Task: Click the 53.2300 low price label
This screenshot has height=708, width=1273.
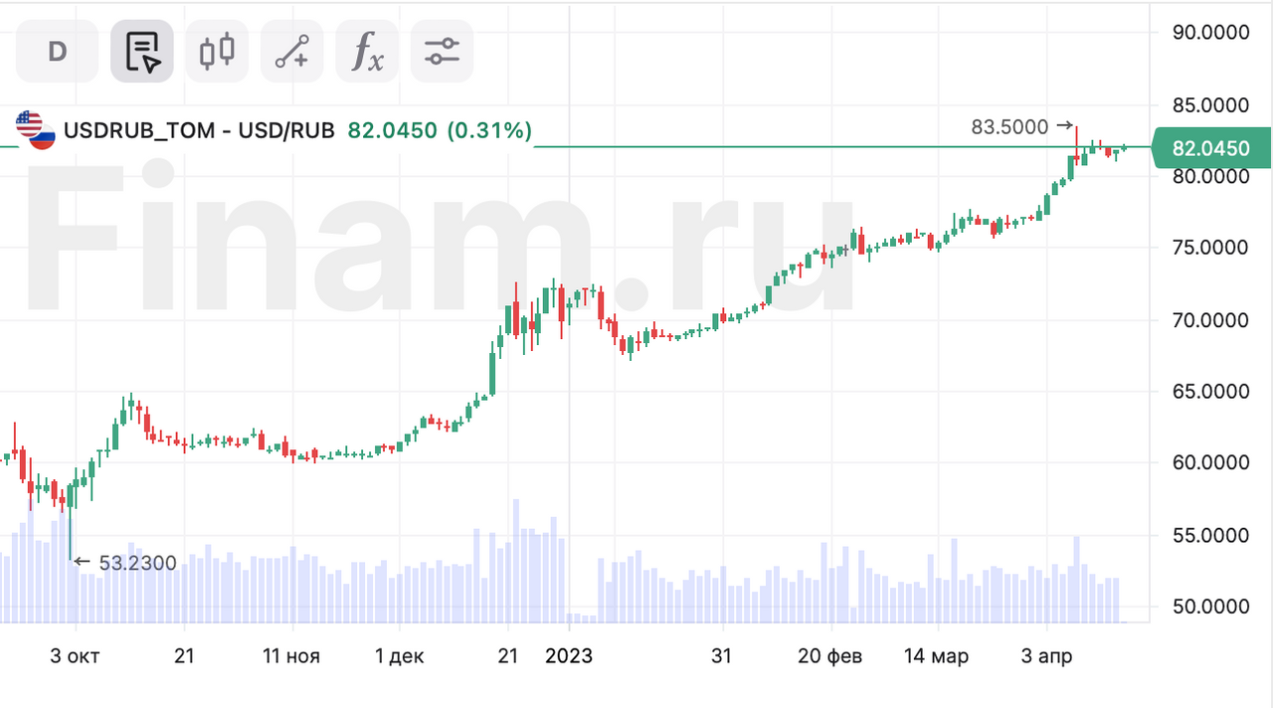Action: (x=138, y=564)
